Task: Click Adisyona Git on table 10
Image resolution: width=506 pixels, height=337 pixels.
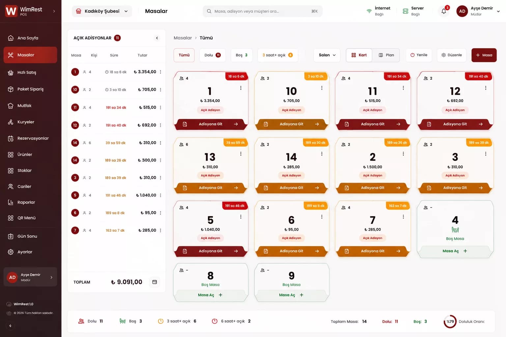Action: tap(292, 124)
